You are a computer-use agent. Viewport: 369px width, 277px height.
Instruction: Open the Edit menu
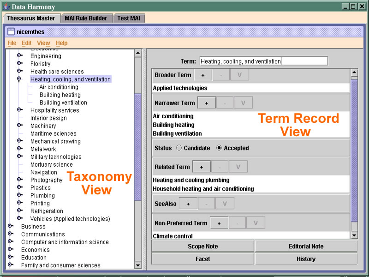coord(26,43)
